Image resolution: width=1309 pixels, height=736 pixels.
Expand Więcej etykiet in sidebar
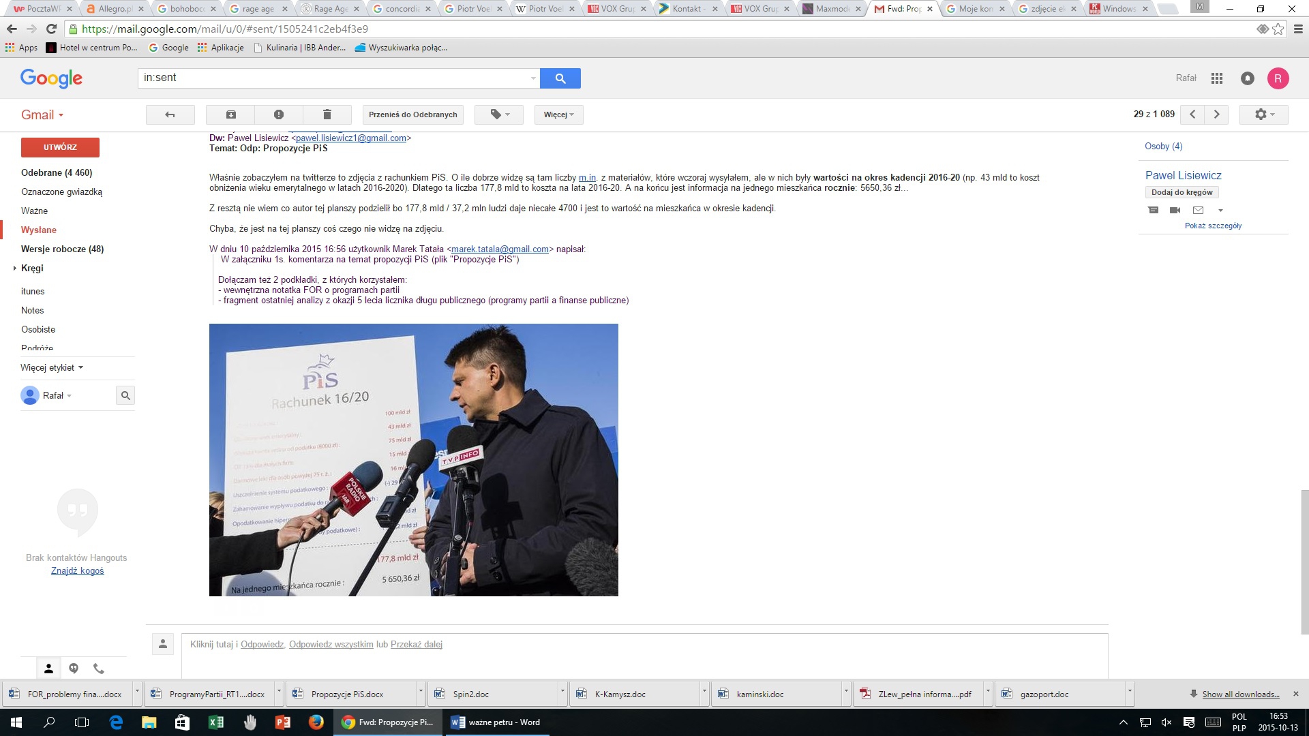click(52, 367)
